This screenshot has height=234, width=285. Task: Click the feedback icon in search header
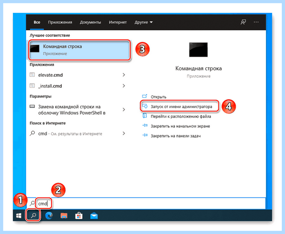(243, 22)
